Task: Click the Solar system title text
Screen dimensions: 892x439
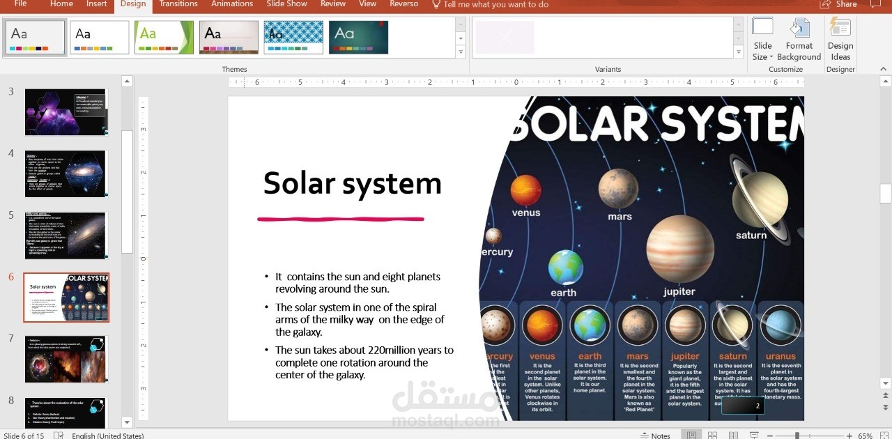Action: (x=353, y=183)
